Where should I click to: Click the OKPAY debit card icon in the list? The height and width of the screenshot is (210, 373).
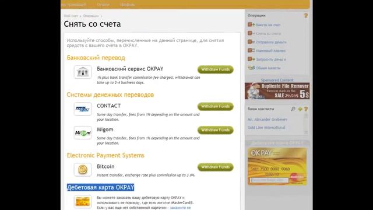coord(83,202)
